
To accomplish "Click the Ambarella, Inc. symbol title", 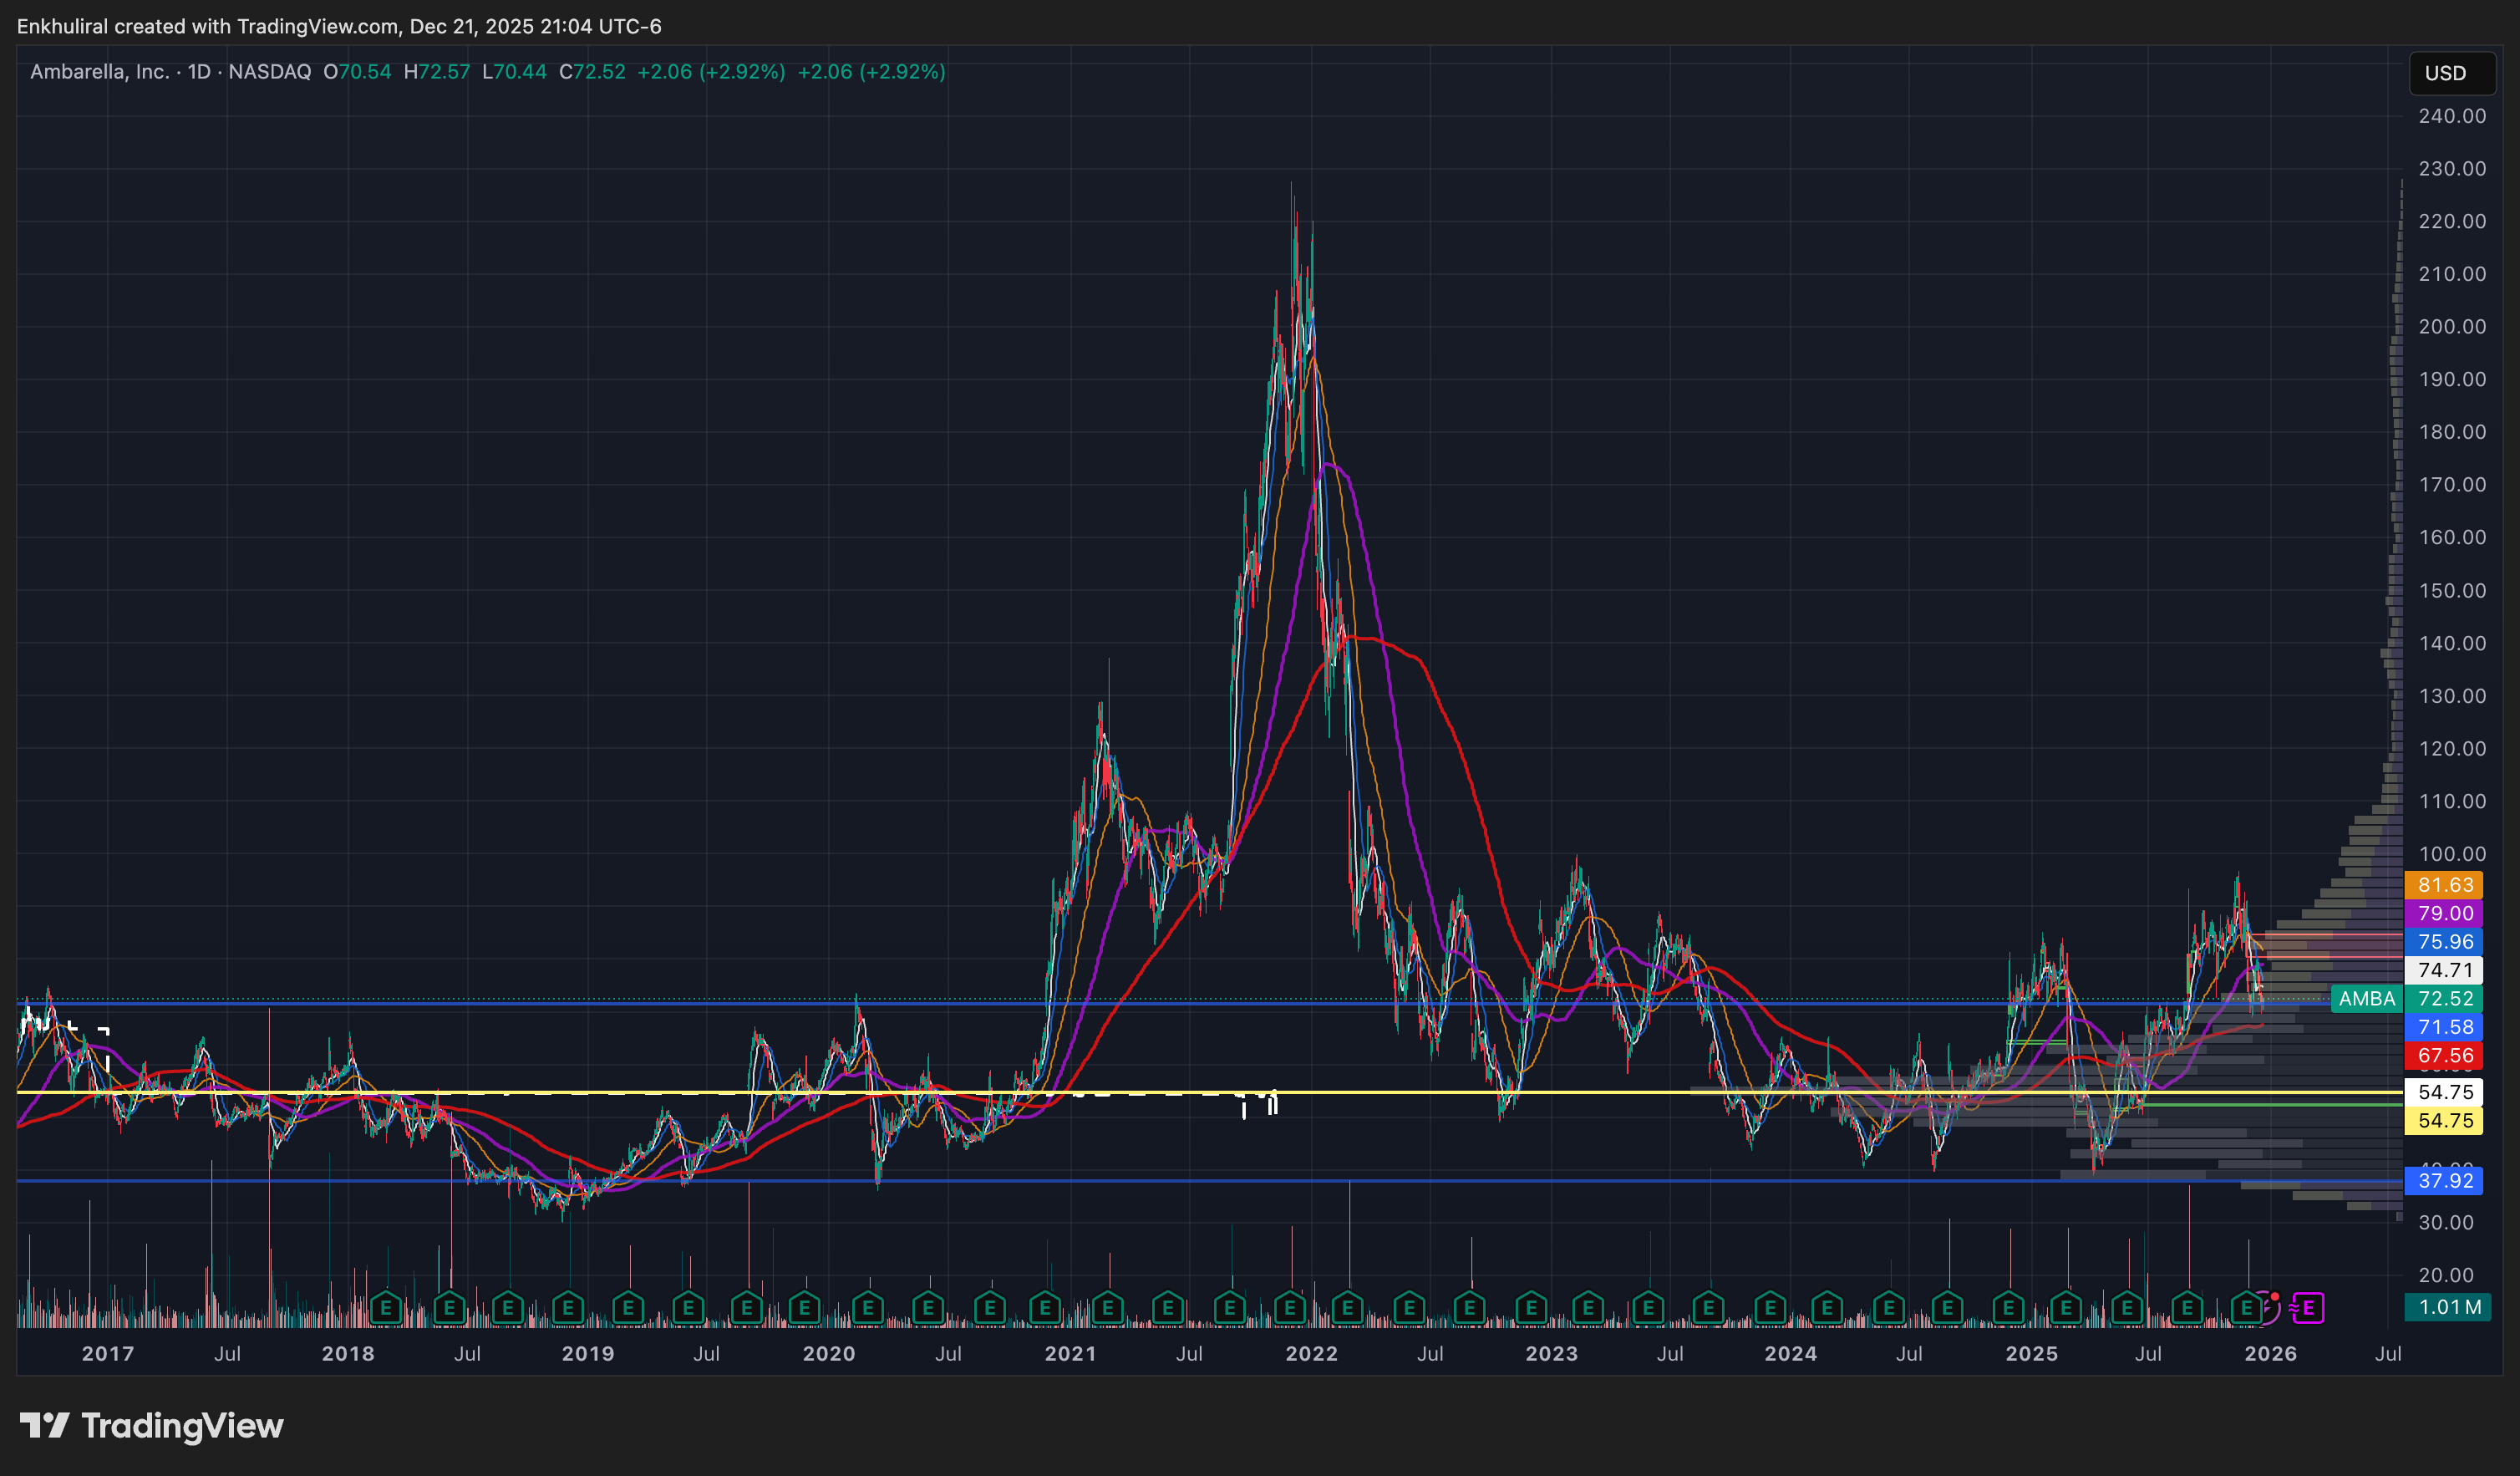I will point(99,72).
